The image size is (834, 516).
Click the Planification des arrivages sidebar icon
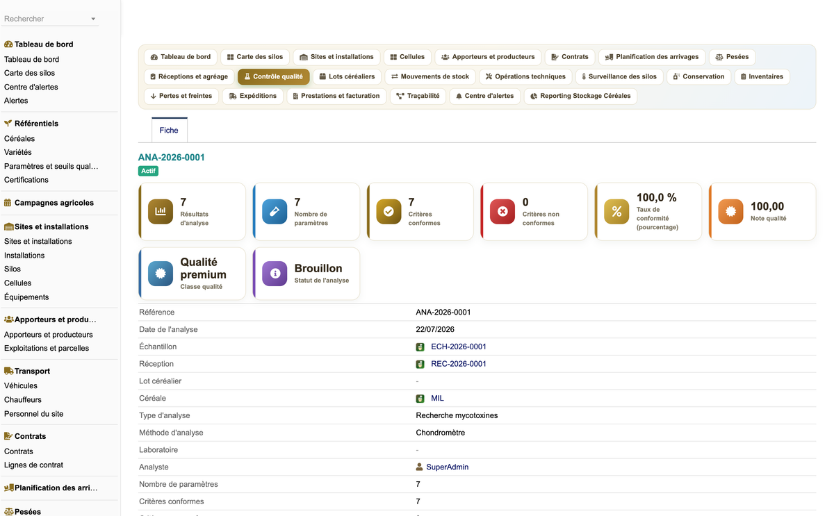point(9,488)
